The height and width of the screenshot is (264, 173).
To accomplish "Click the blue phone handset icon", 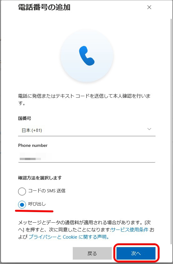I will point(87,56).
